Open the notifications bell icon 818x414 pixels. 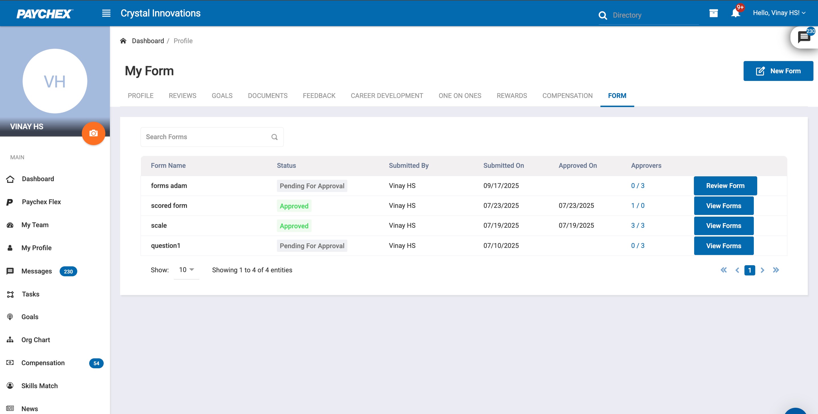735,13
